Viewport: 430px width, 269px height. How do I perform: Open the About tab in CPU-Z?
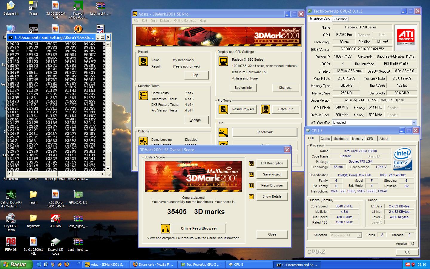[384, 139]
